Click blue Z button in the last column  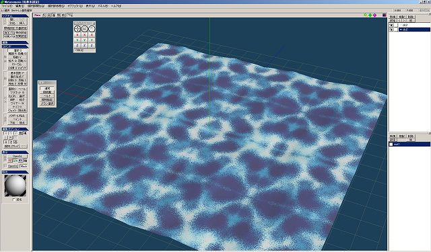(x=92, y=46)
